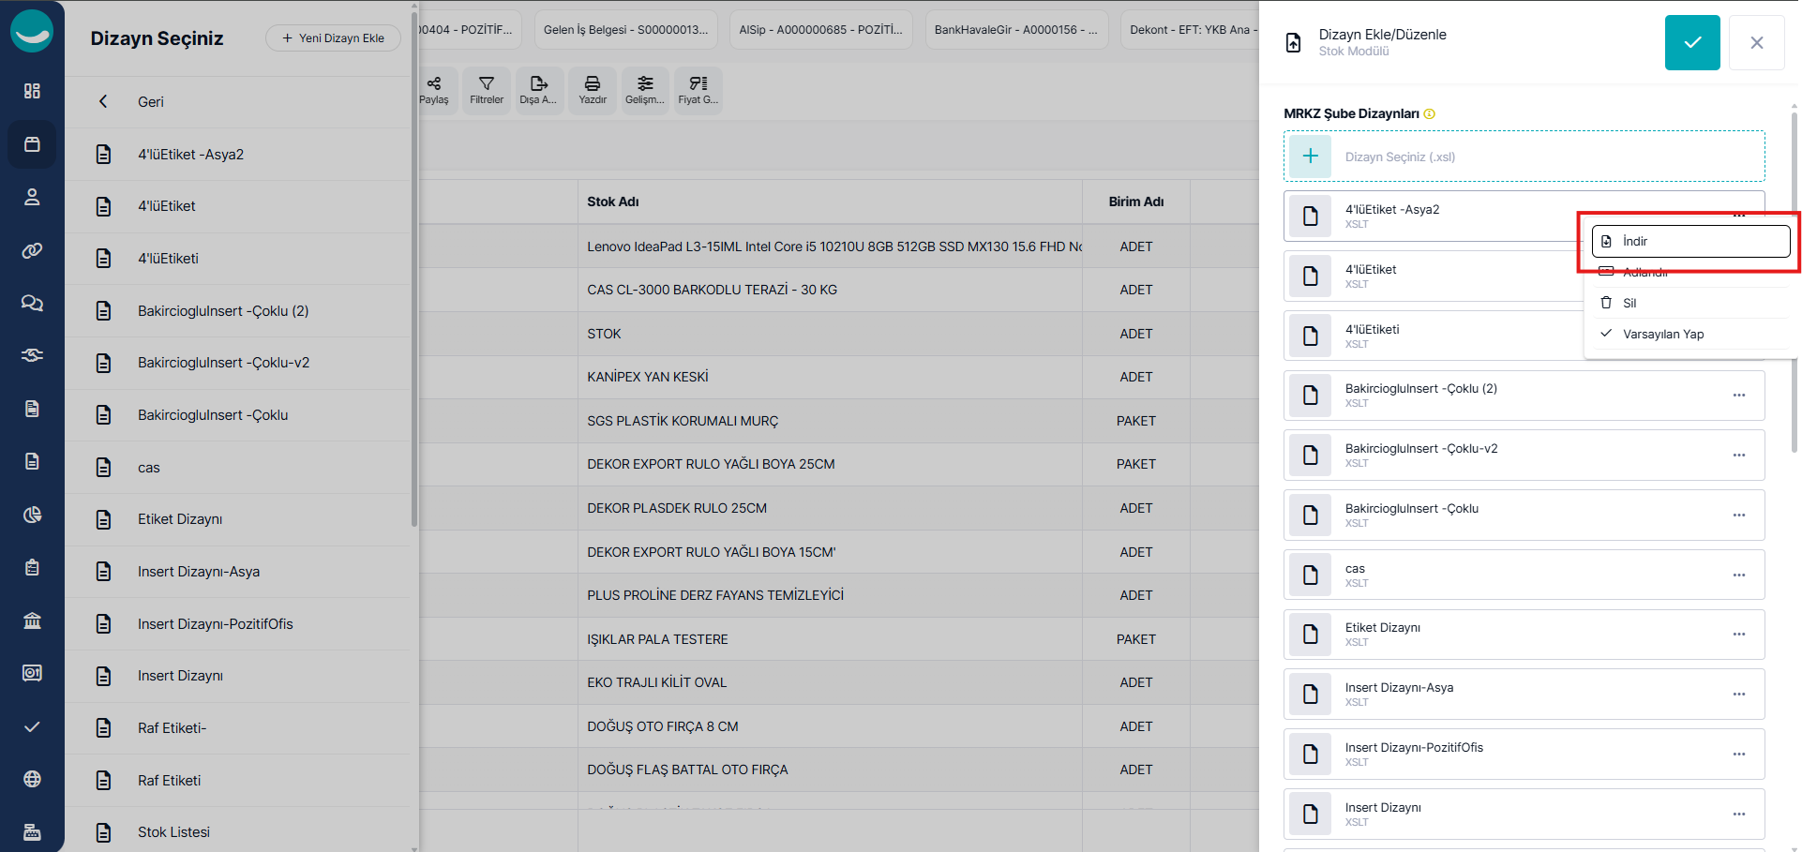Click the bank building icon in sidebar
The image size is (1802, 852).
pos(32,620)
